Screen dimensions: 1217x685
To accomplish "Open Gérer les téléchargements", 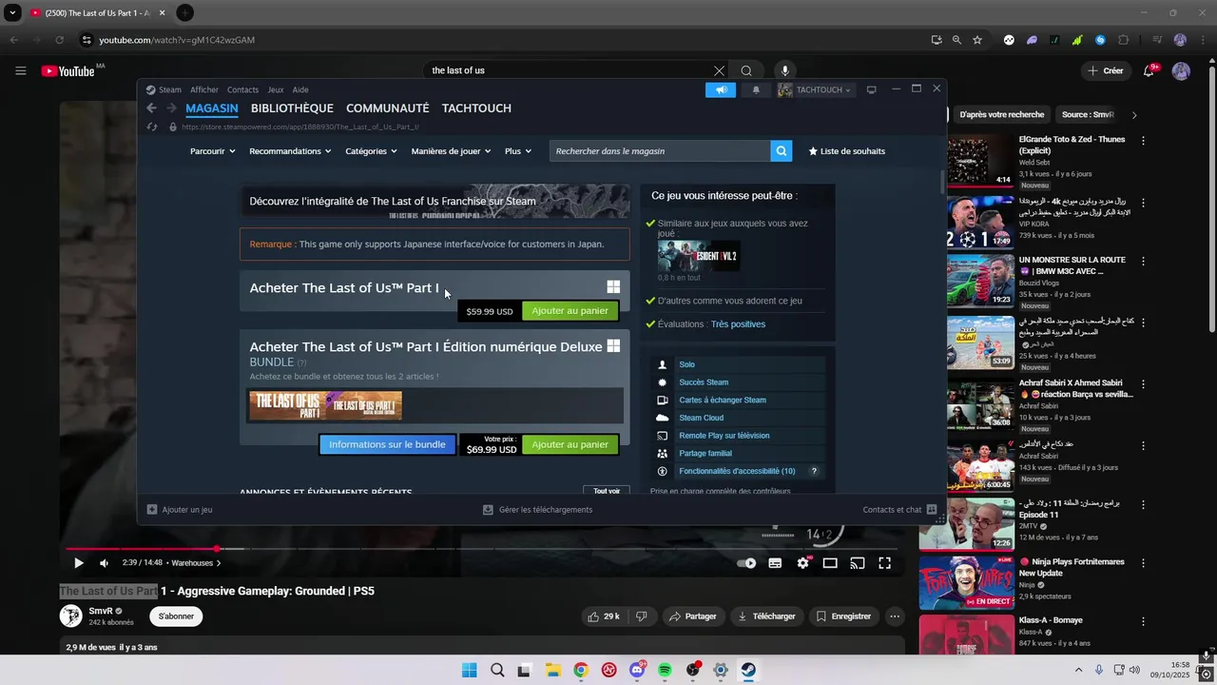I will tap(537, 510).
